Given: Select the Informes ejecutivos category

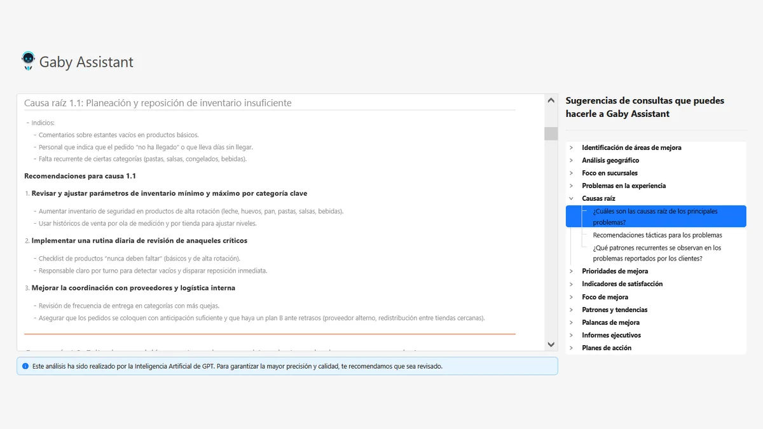Looking at the screenshot, I should (611, 335).
